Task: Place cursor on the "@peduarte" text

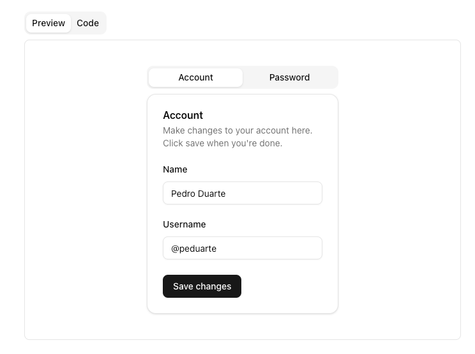Action: click(x=193, y=249)
